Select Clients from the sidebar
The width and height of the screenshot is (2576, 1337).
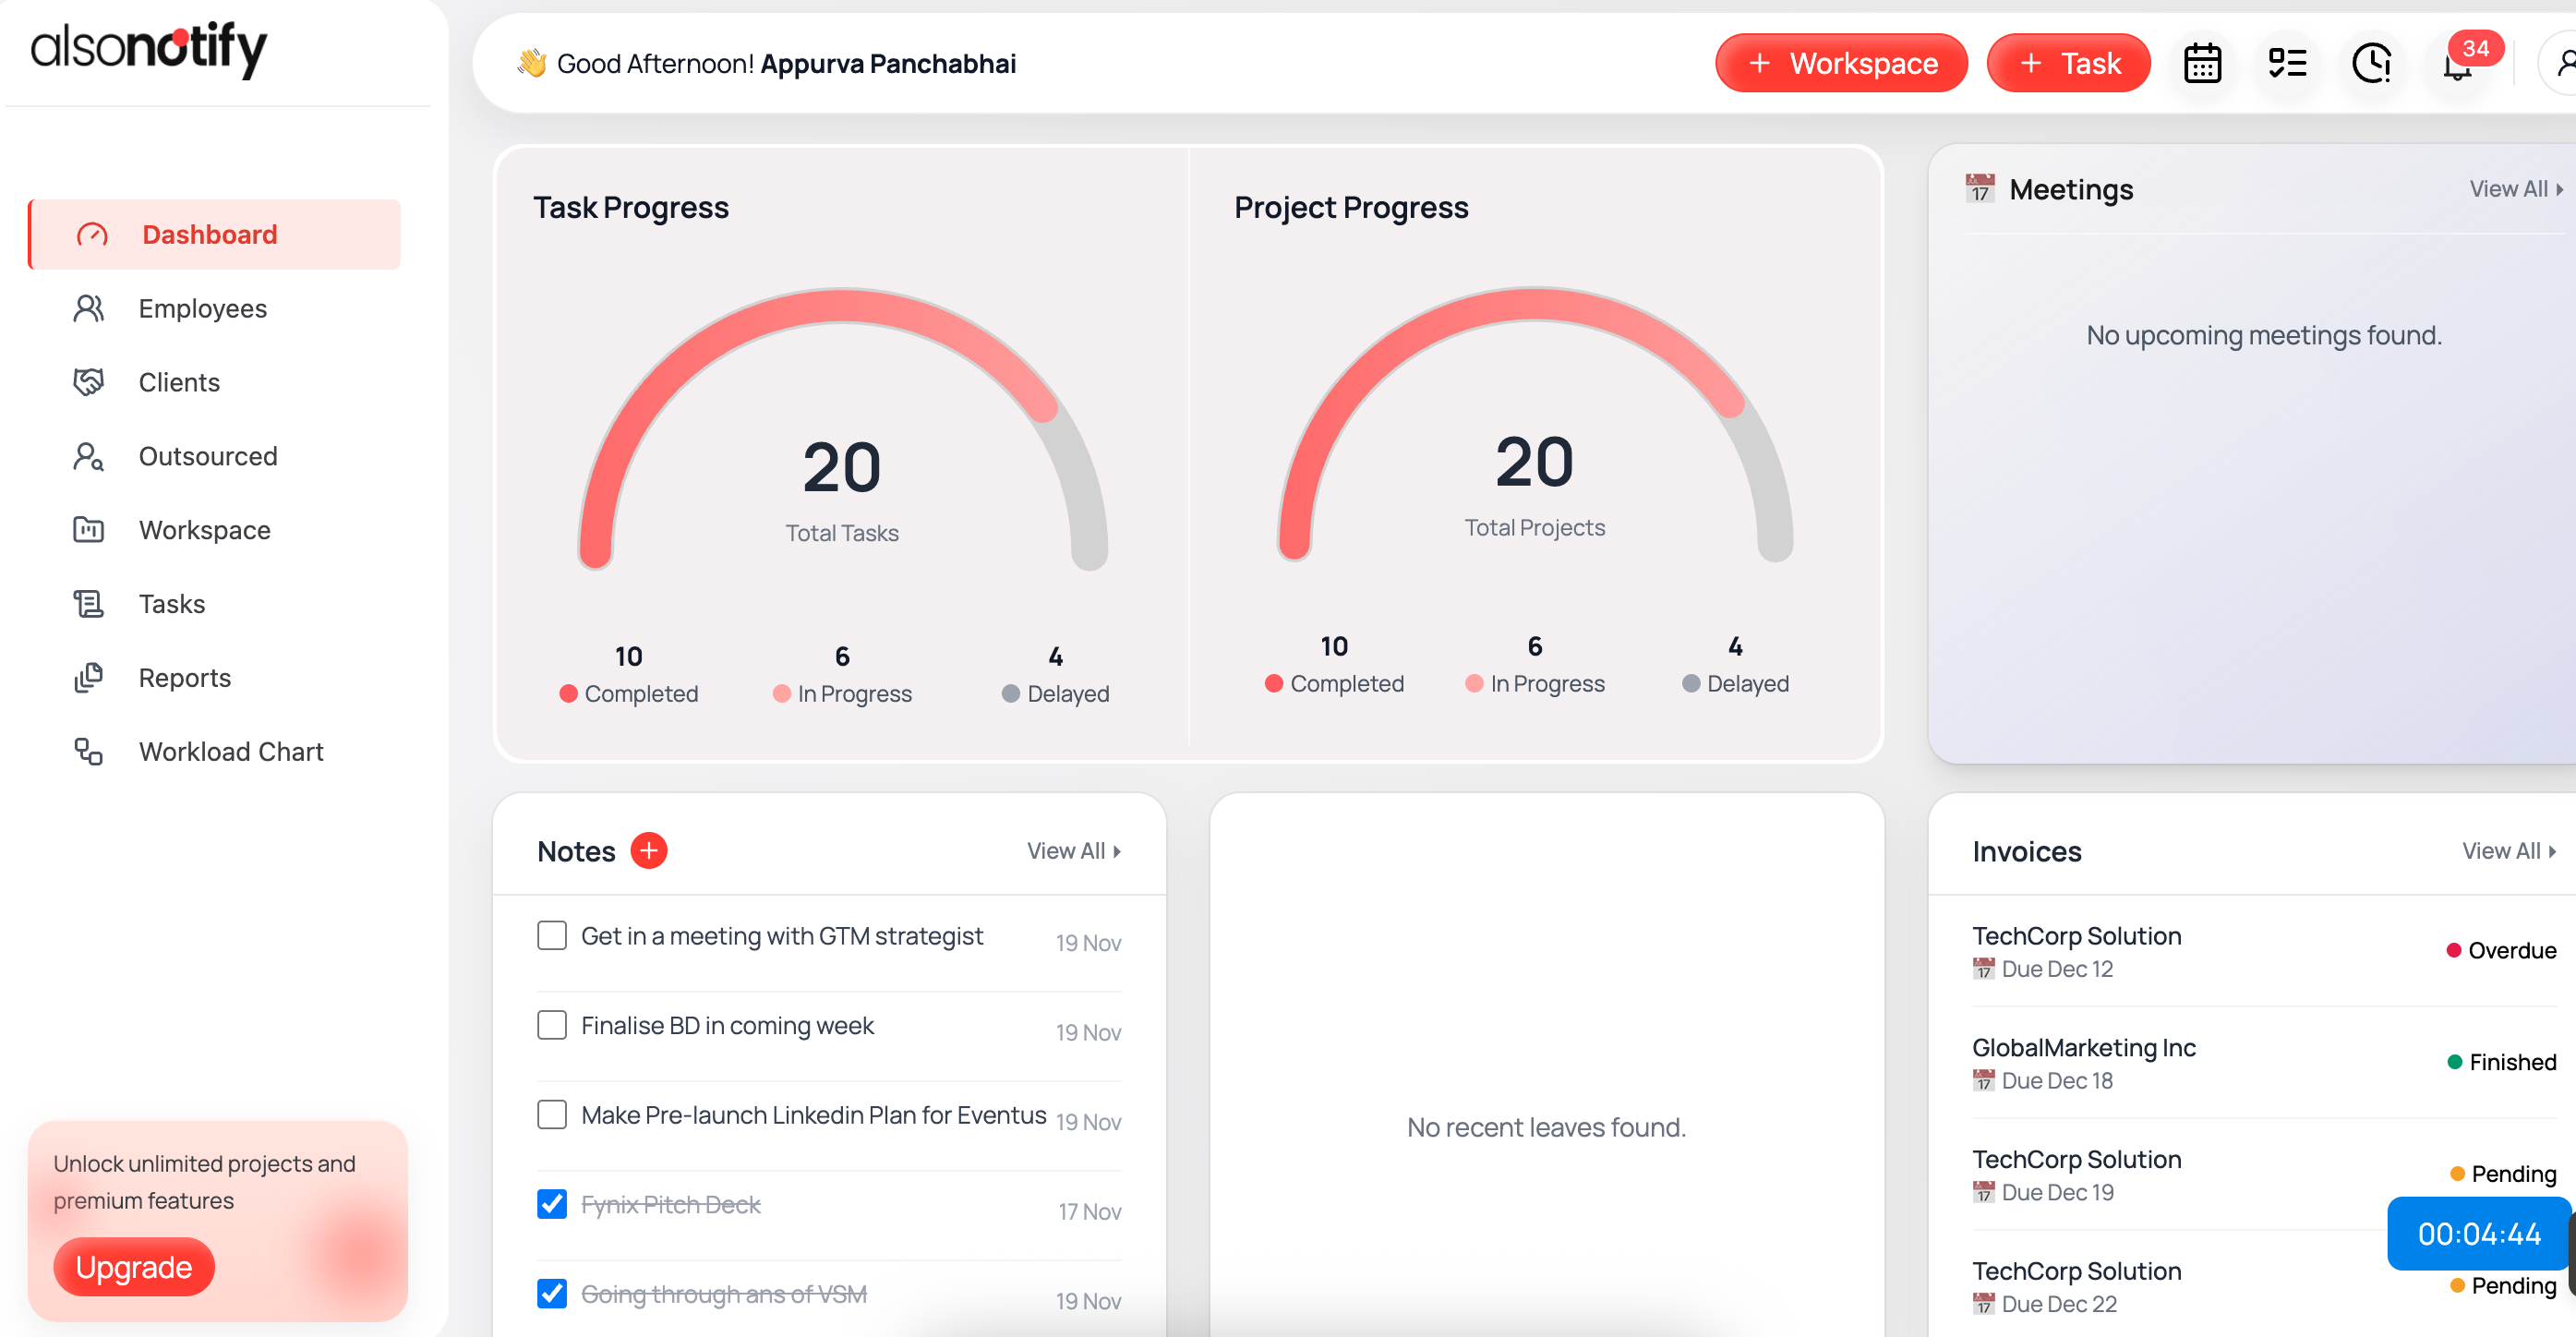coord(178,382)
